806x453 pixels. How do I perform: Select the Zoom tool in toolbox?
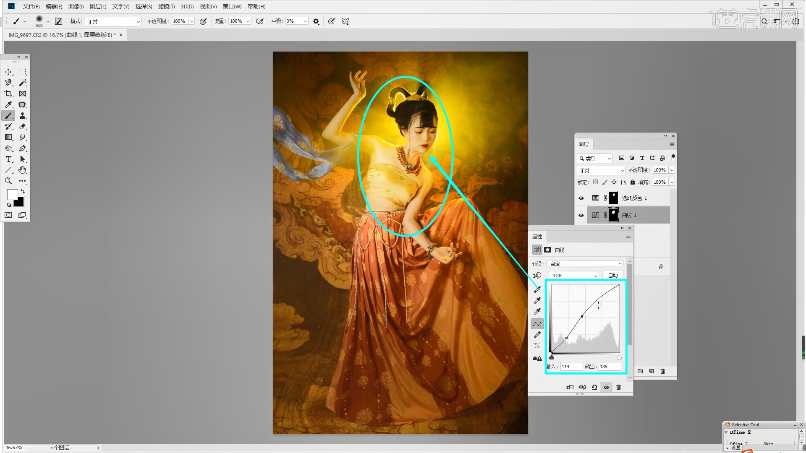click(8, 181)
